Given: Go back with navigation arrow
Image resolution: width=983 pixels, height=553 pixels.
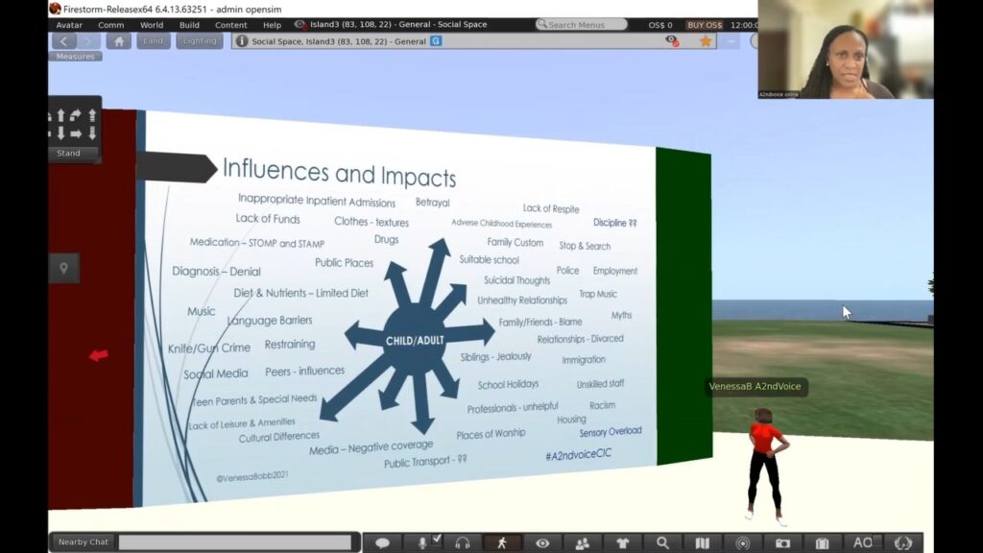Looking at the screenshot, I should coord(64,41).
